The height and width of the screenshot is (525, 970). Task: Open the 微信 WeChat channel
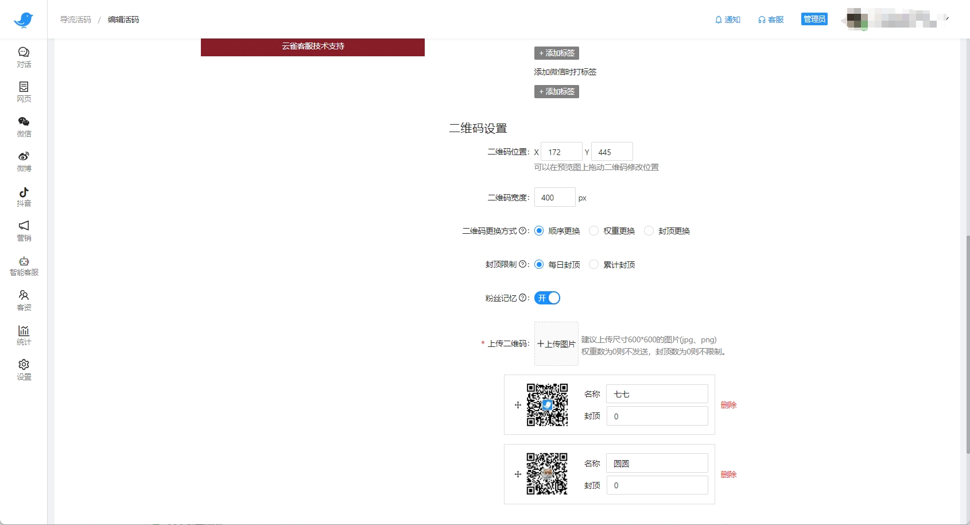pos(24,126)
